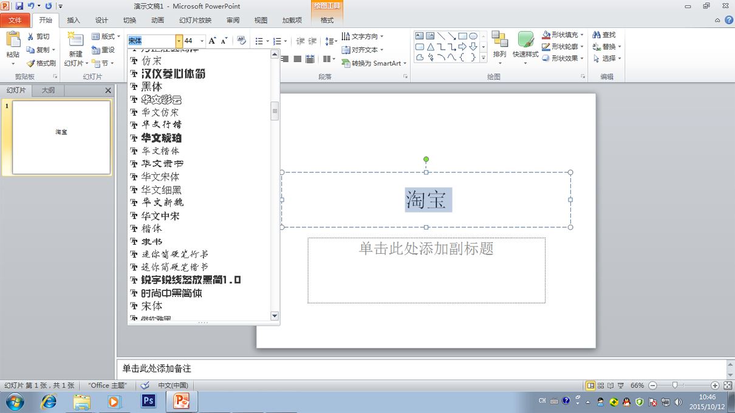Undo the last action in Quick Access Toolbar
The width and height of the screenshot is (735, 413).
point(31,6)
